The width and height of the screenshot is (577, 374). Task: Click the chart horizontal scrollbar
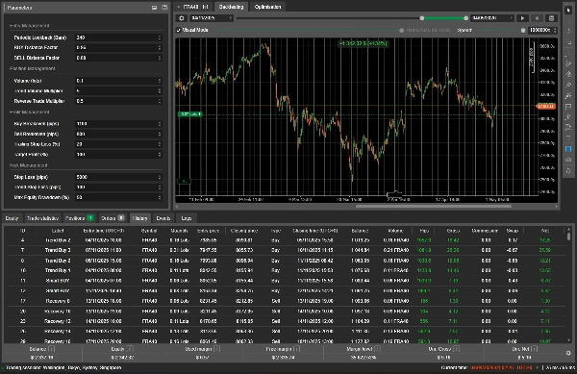(x=433, y=207)
